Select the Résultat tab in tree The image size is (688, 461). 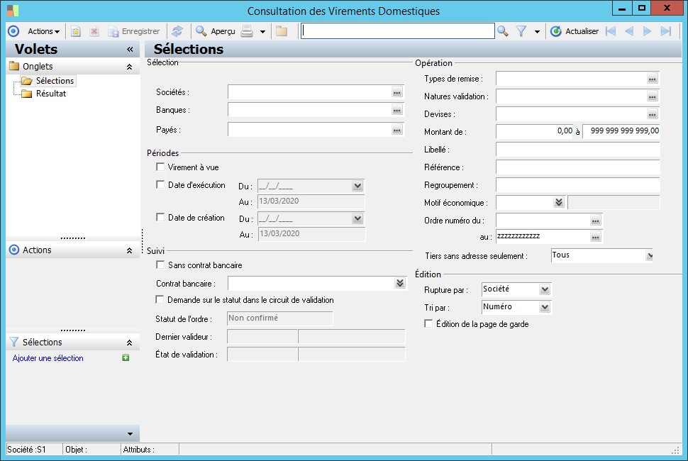point(51,94)
